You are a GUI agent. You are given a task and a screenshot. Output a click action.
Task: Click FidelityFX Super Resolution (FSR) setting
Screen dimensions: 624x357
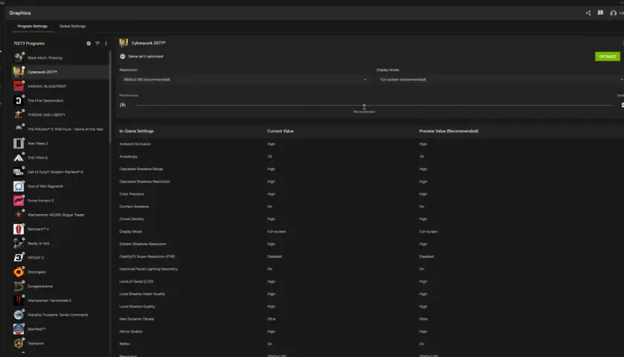click(147, 257)
